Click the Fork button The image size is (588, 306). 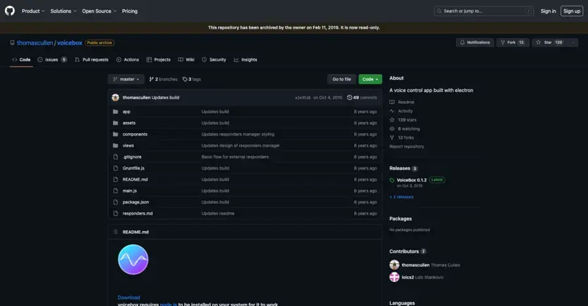[x=513, y=42]
